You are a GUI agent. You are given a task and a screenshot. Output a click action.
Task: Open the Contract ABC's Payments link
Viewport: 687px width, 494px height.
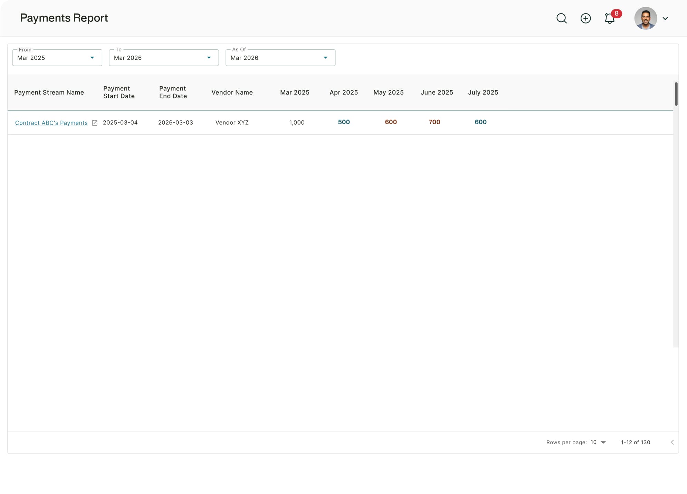point(51,123)
